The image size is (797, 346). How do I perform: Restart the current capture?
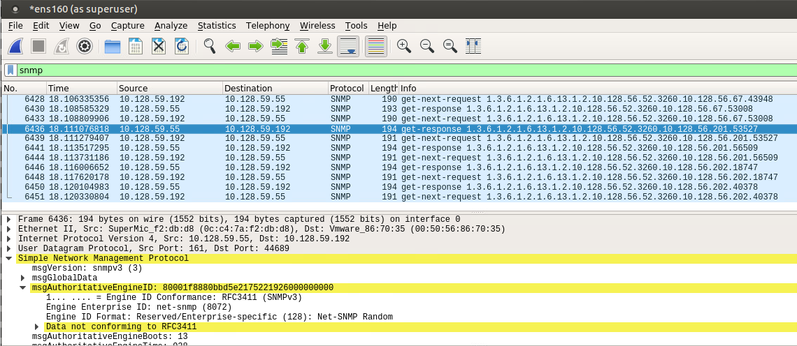pos(62,46)
